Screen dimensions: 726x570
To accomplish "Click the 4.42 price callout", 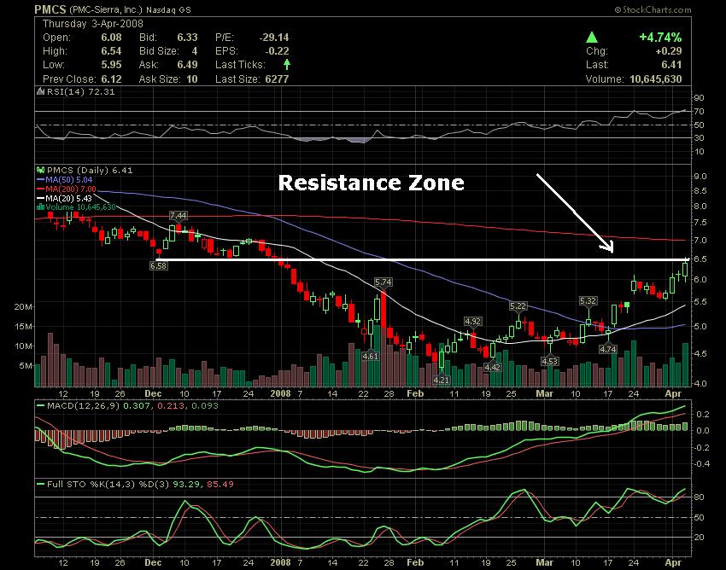I will coord(492,368).
